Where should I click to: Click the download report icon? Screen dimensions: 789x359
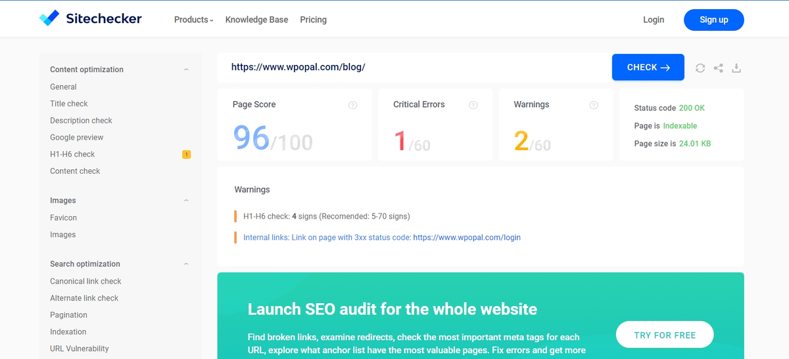point(736,68)
